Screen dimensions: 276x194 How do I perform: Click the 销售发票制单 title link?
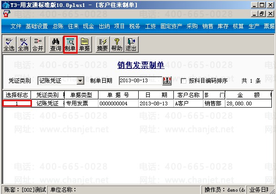(x=141, y=65)
